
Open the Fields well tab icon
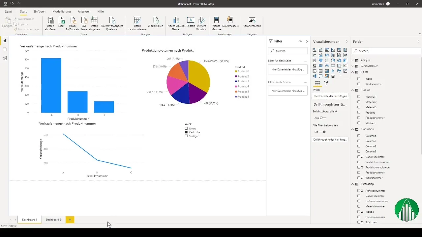click(317, 83)
